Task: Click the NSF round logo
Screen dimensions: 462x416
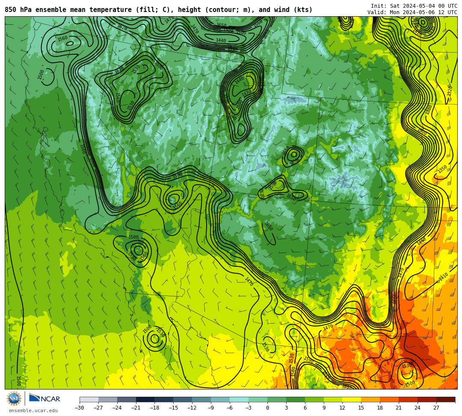Action: pos(14,398)
